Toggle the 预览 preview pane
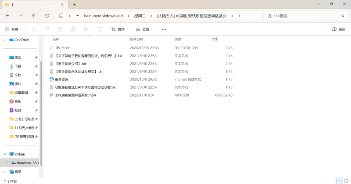Viewport: 351px width, 184px height. pyautogui.click(x=338, y=29)
